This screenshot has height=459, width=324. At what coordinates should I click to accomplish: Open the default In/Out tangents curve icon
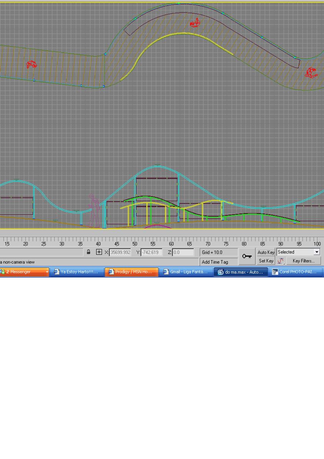point(281,261)
